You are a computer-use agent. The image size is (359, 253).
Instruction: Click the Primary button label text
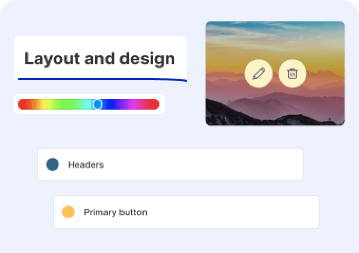(x=116, y=212)
